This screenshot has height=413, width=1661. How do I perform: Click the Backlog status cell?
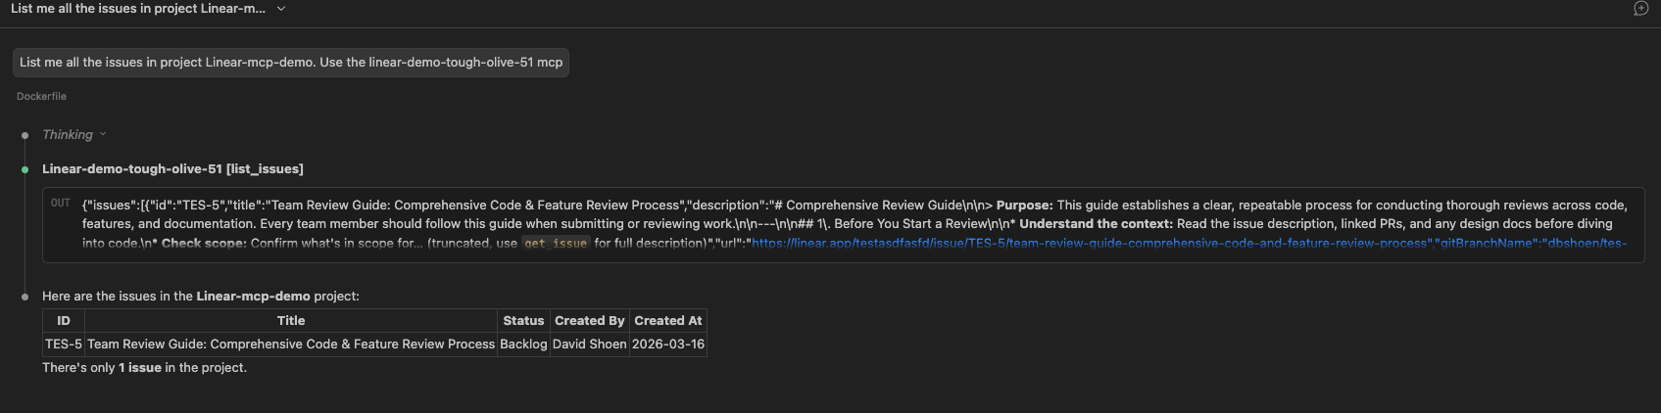(x=523, y=344)
